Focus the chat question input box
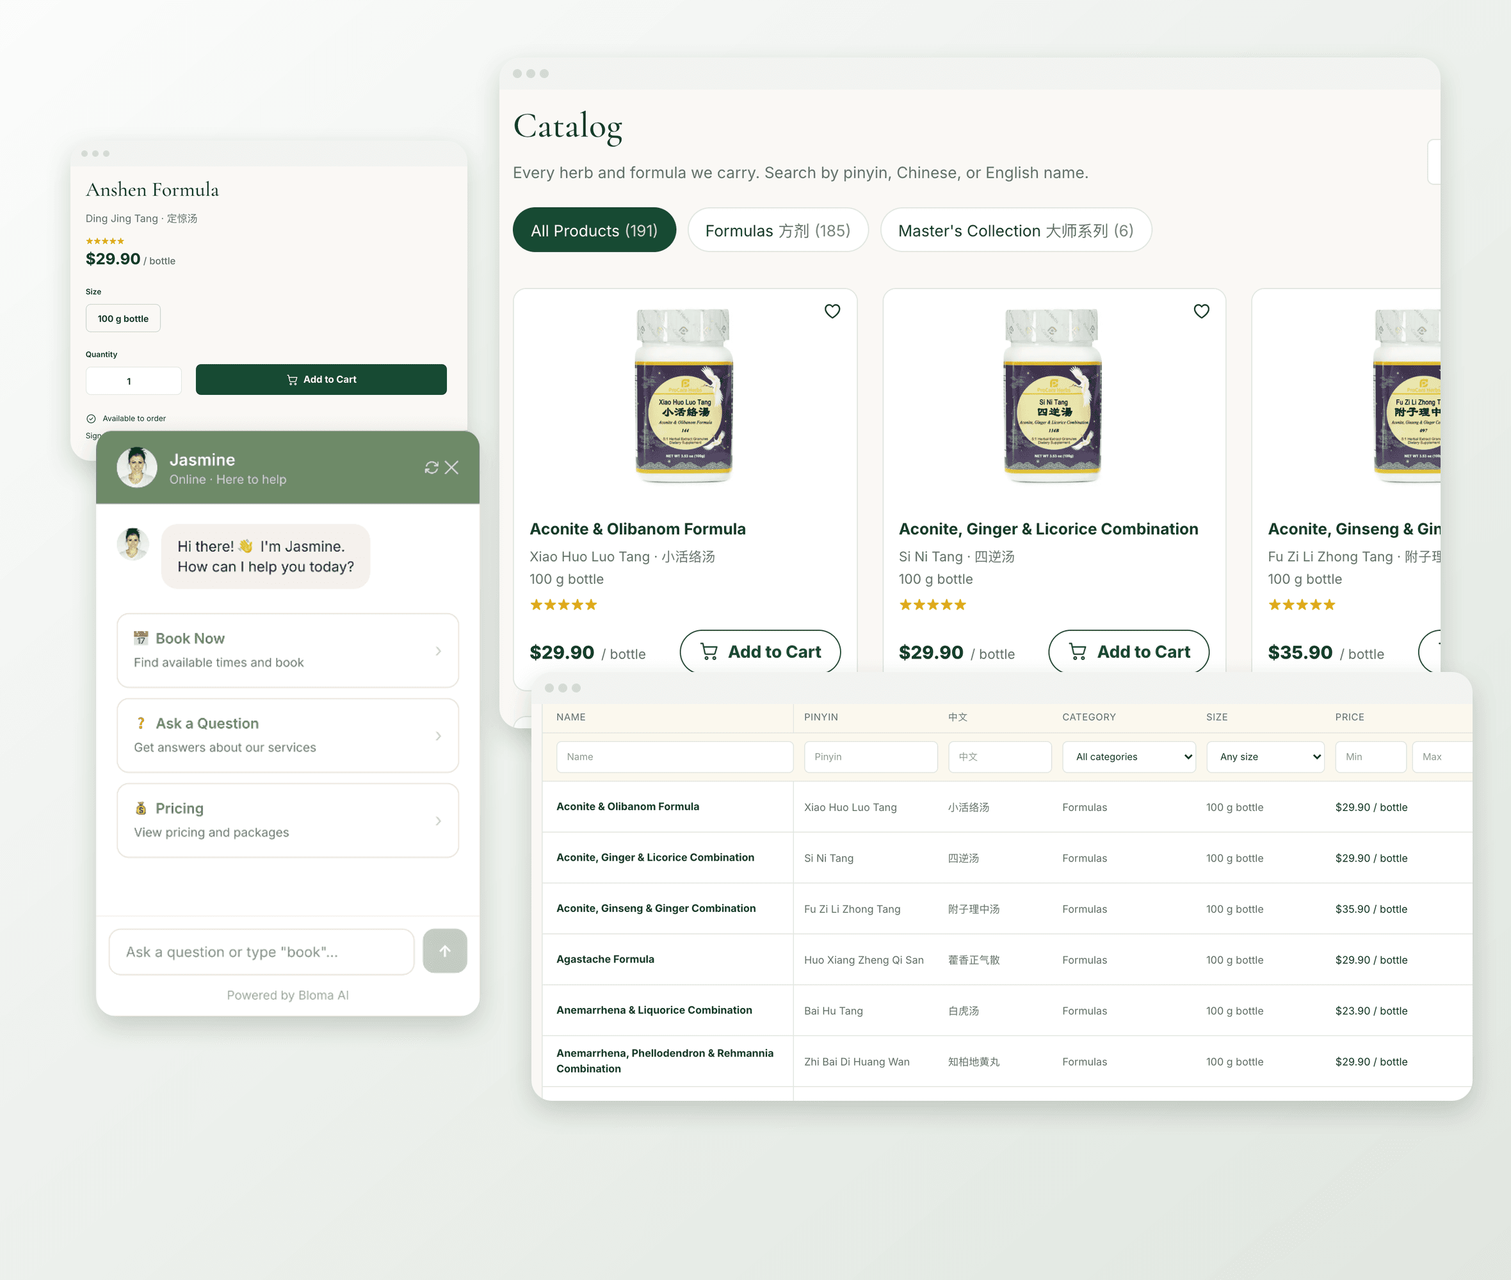Screen dimensions: 1511x1280 [261, 951]
